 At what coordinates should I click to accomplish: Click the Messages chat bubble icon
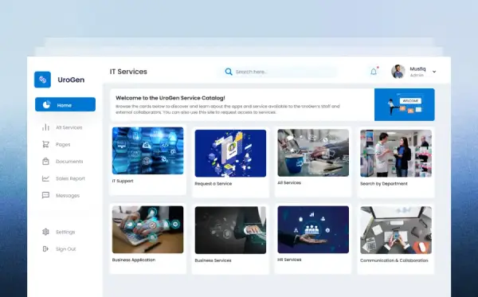(x=45, y=195)
